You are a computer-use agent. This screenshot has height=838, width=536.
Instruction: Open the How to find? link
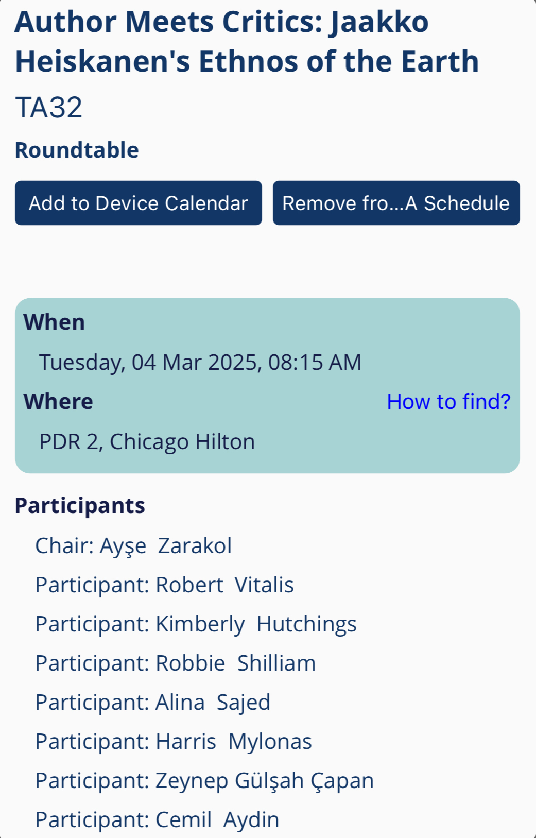pyautogui.click(x=448, y=401)
